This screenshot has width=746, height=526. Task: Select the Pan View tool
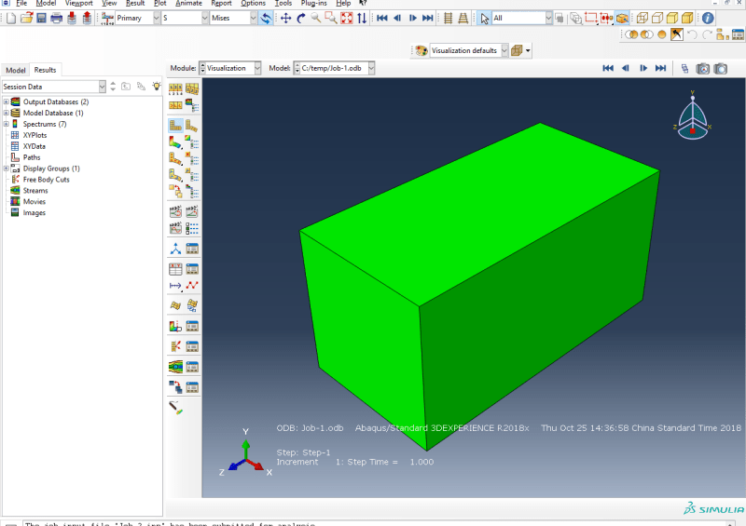click(x=286, y=18)
